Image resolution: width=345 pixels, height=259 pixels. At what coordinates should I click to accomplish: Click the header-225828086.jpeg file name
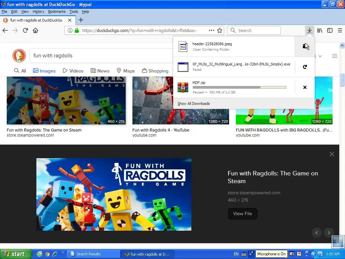pos(212,44)
